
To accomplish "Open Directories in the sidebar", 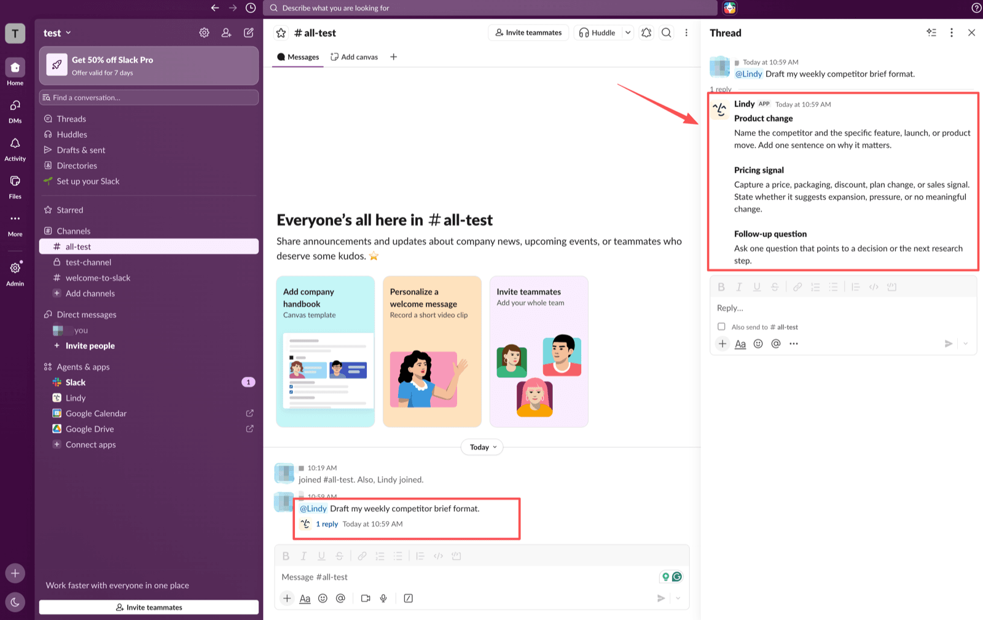I will (x=149, y=166).
